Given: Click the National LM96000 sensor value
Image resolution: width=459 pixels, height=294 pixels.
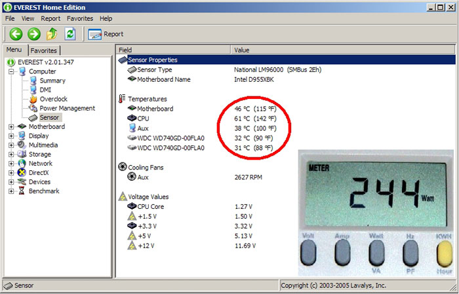Looking at the screenshot, I should (277, 70).
